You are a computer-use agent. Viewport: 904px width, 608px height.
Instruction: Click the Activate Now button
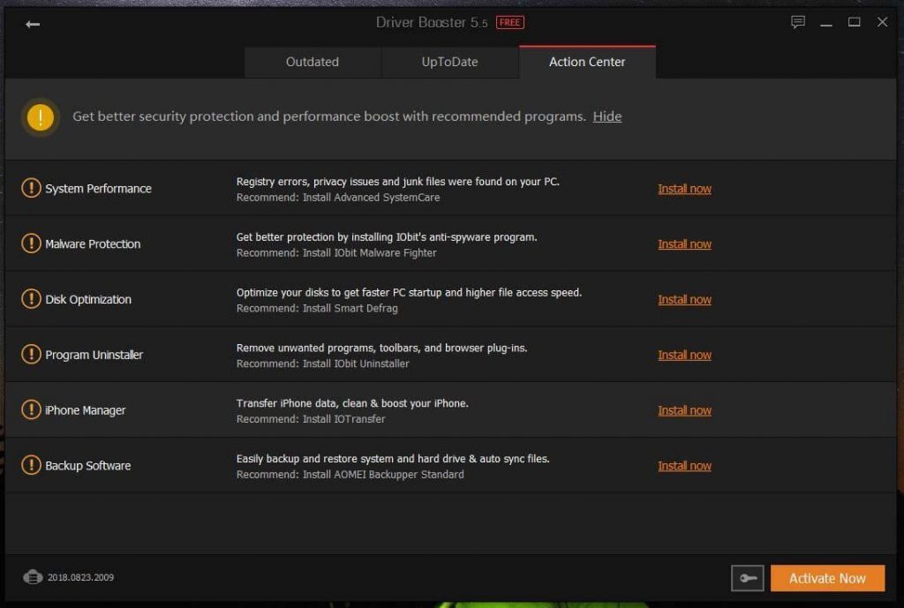click(827, 578)
